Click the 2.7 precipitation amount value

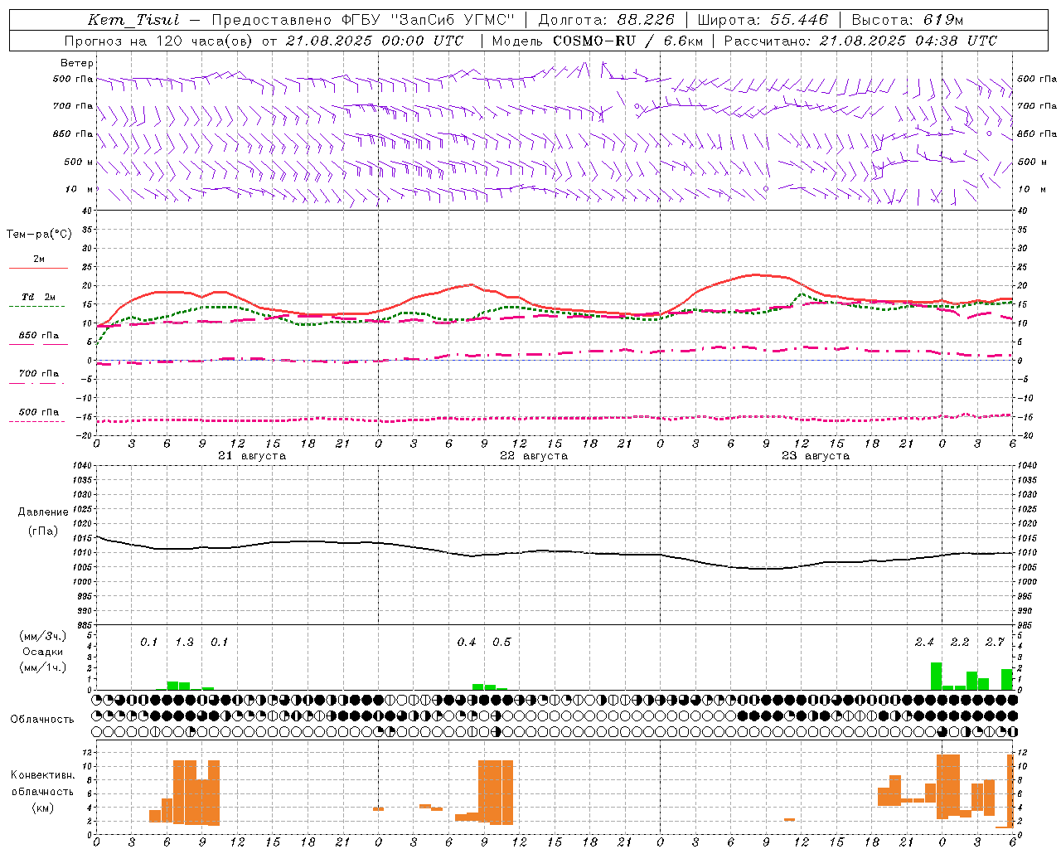click(x=995, y=643)
